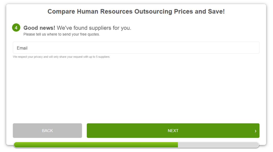273x152 pixels.
Task: Click the chevron arrow on the NEXT button
Action: [x=255, y=131]
